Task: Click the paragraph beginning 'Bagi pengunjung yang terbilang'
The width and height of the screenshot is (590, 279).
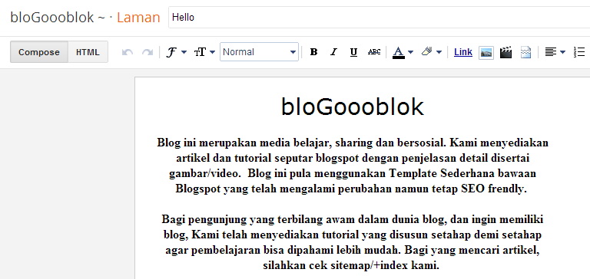Action: pyautogui.click(x=353, y=242)
